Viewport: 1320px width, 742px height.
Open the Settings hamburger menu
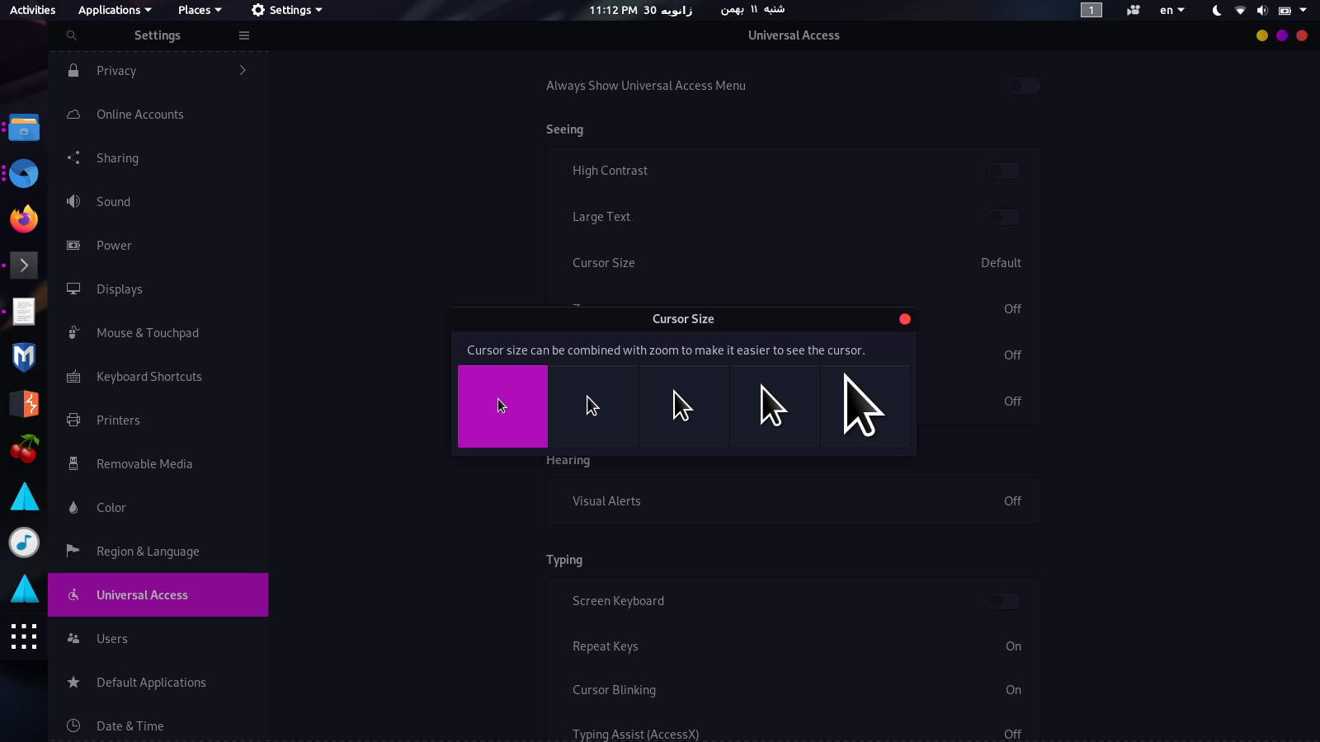click(244, 35)
